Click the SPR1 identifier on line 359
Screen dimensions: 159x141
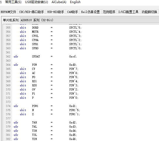pos(35,44)
